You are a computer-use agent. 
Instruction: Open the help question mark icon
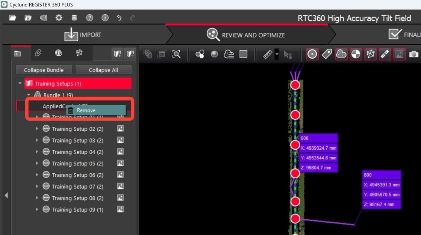89,18
